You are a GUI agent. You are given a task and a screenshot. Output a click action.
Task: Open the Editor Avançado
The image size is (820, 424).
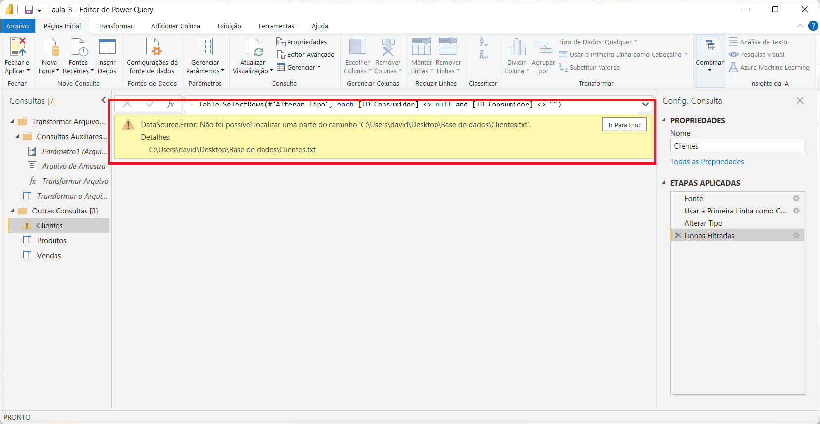[x=306, y=54]
